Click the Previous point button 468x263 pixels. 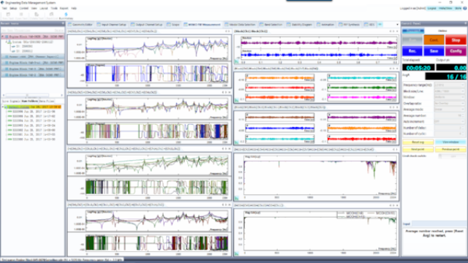(x=450, y=149)
